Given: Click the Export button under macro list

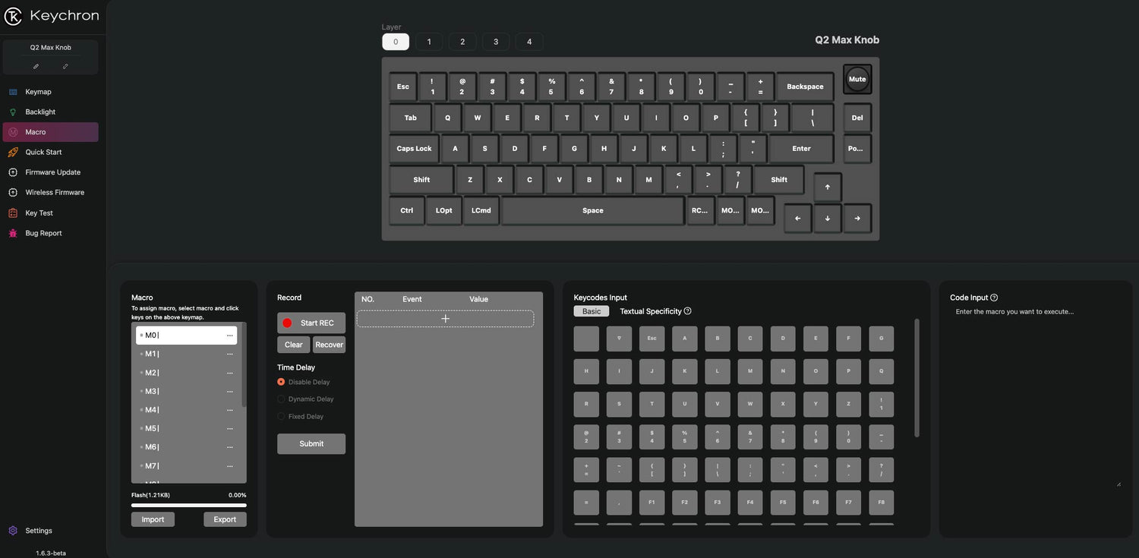Looking at the screenshot, I should tap(225, 519).
